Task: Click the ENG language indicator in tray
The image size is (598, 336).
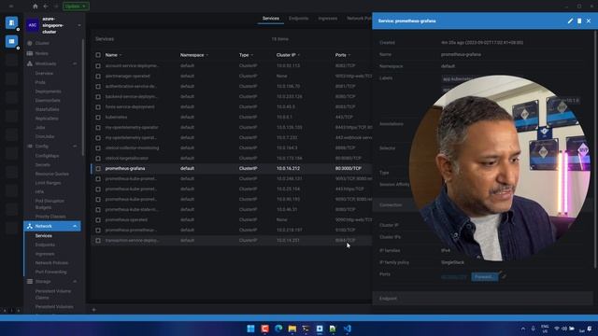Action: pyautogui.click(x=545, y=329)
